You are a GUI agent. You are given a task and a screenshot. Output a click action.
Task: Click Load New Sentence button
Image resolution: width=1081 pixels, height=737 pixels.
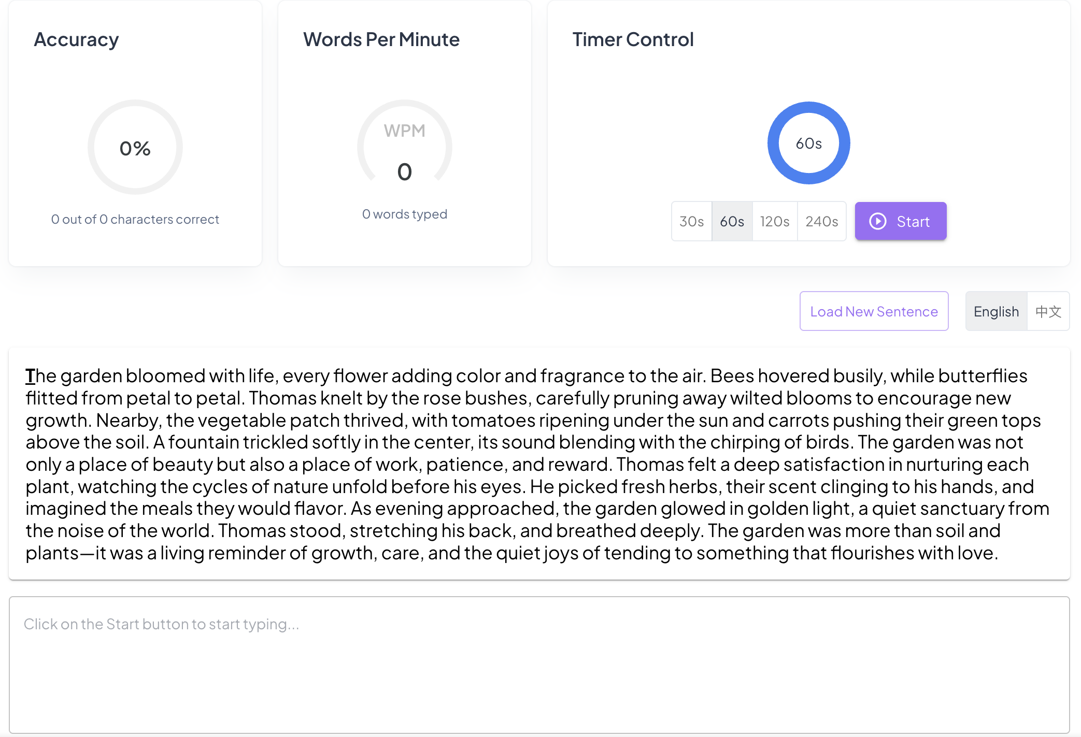tap(874, 311)
